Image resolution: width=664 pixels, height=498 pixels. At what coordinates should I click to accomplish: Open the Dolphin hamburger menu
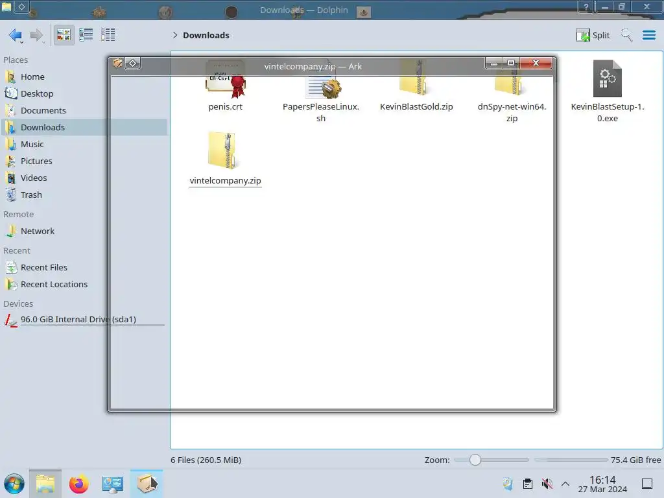tap(648, 35)
